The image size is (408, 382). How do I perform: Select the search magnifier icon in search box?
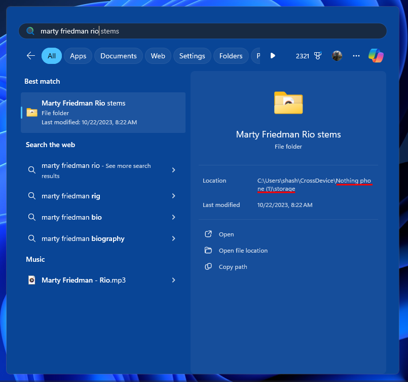(x=30, y=30)
